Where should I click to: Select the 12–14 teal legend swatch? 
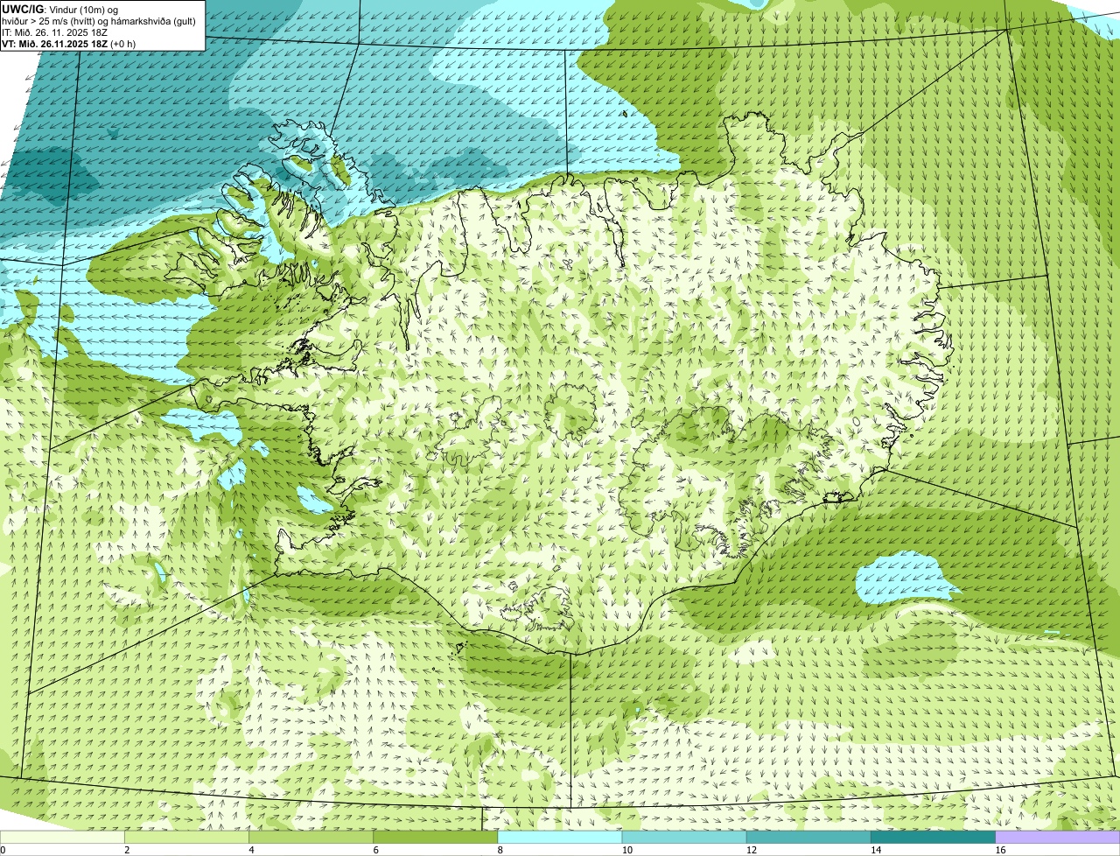(809, 837)
